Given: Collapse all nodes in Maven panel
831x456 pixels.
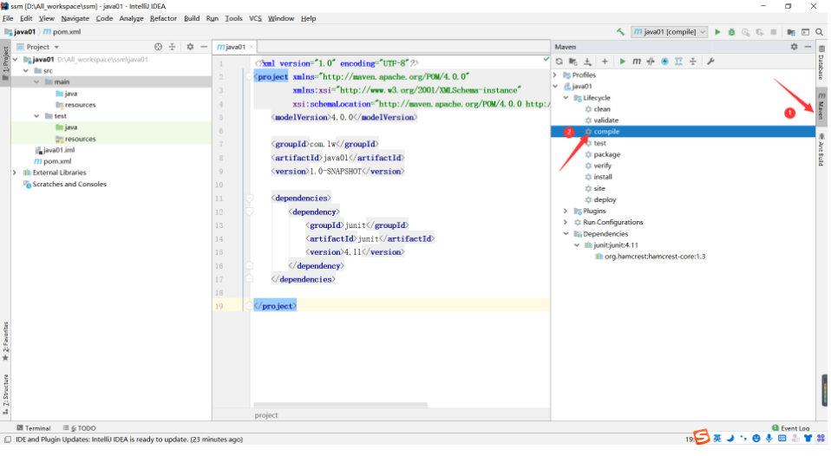Looking at the screenshot, I should [x=693, y=62].
